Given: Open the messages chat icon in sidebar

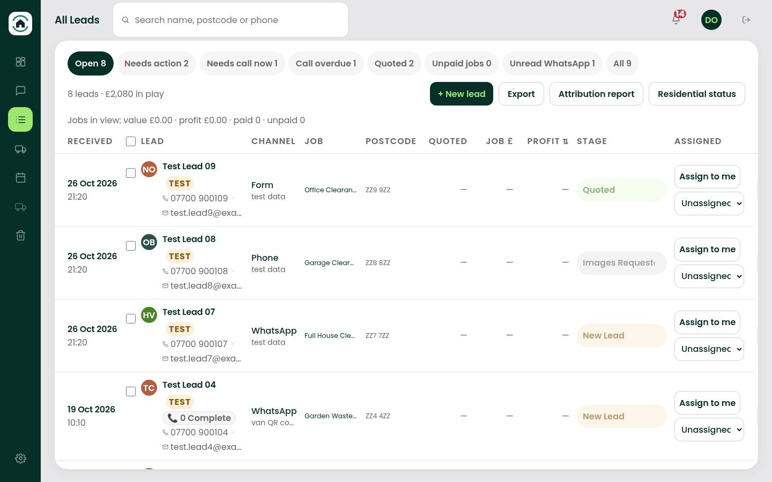Looking at the screenshot, I should tap(20, 91).
